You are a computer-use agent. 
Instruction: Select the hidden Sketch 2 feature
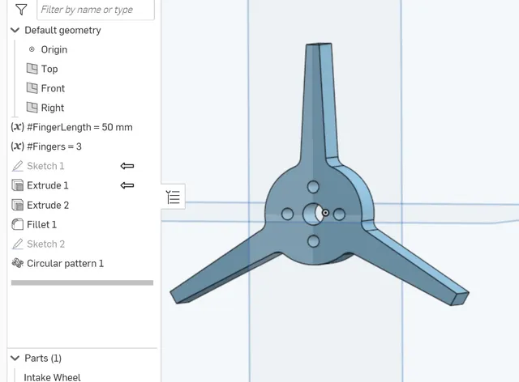[45, 244]
